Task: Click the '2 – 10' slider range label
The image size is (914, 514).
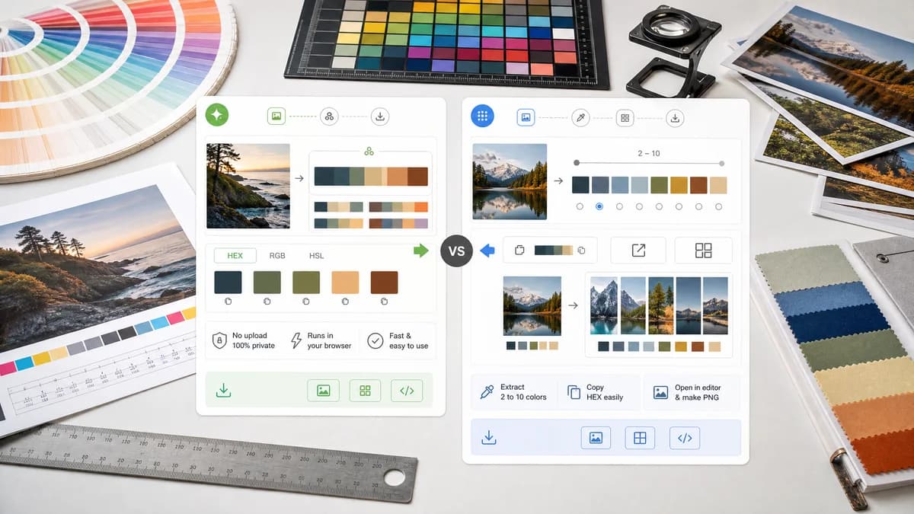Action: [x=649, y=154]
